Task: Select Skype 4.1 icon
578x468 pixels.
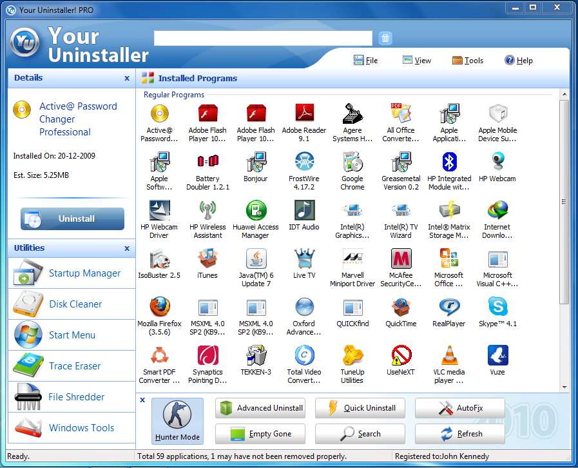Action: [x=497, y=306]
